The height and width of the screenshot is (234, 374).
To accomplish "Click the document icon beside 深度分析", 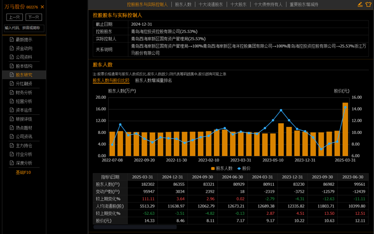I will click(x=11, y=163).
